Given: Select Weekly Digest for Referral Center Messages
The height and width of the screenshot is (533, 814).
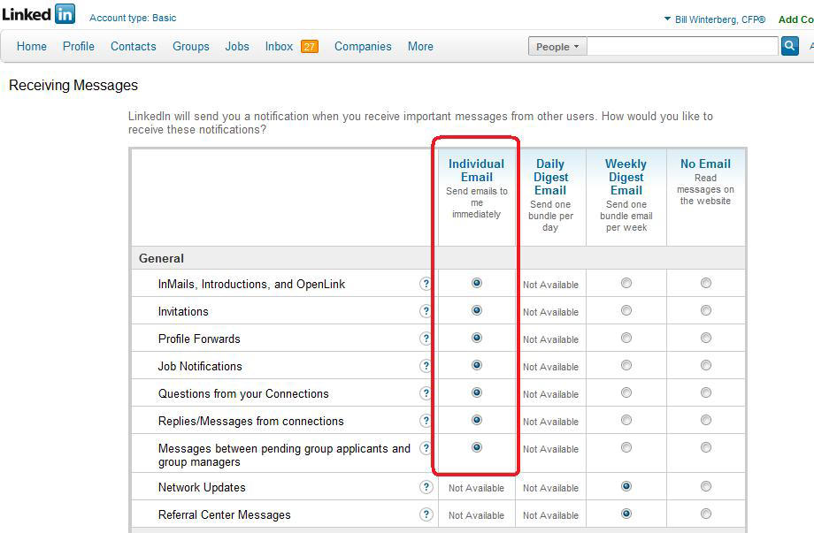Looking at the screenshot, I should tap(626, 514).
